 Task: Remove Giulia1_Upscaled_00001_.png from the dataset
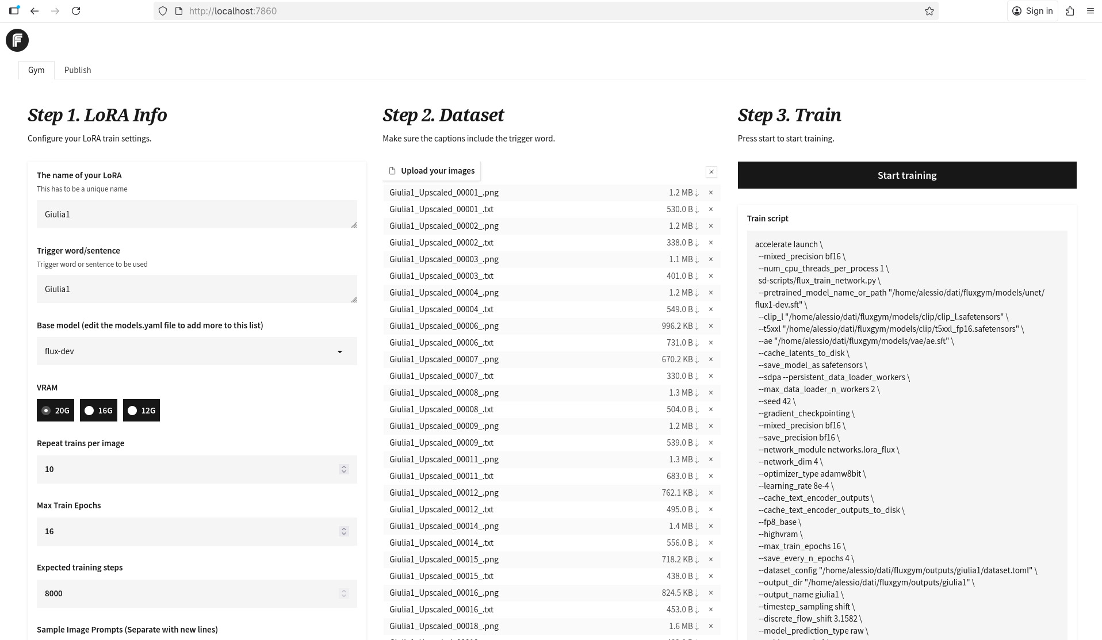[x=711, y=193]
